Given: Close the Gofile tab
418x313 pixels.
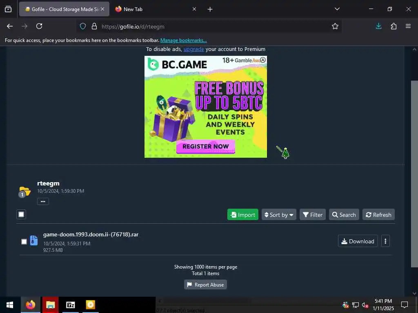Looking at the screenshot, I should 102,9.
